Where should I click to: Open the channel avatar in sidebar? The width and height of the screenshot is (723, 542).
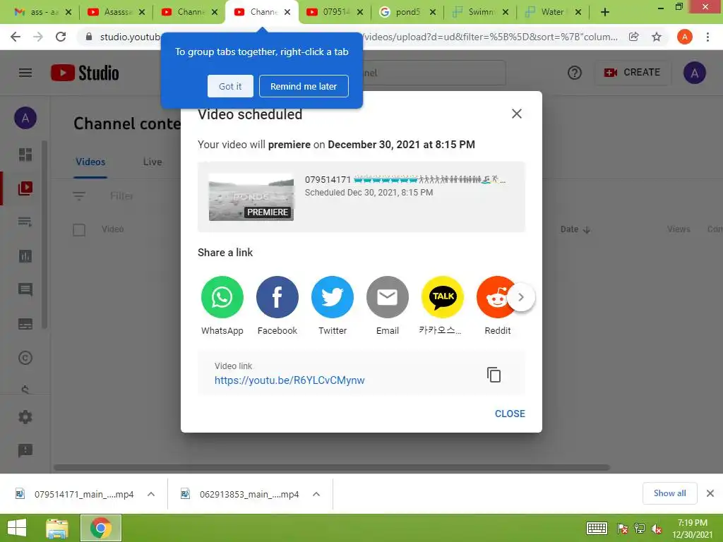coord(25,118)
